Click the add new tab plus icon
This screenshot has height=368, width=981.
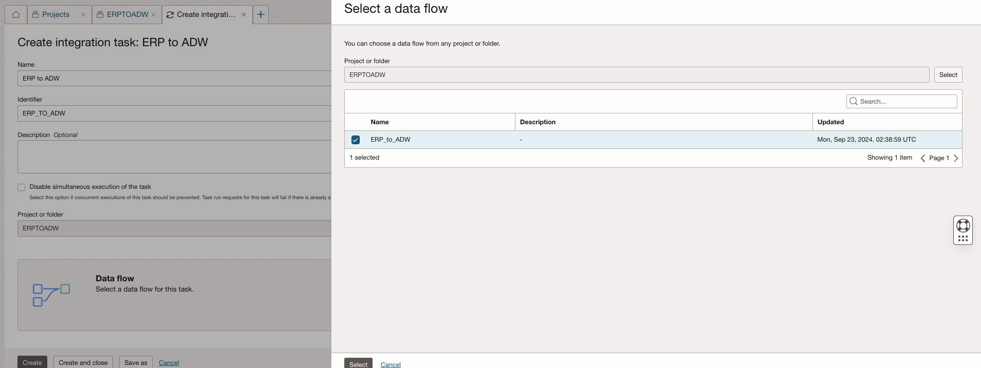click(261, 14)
